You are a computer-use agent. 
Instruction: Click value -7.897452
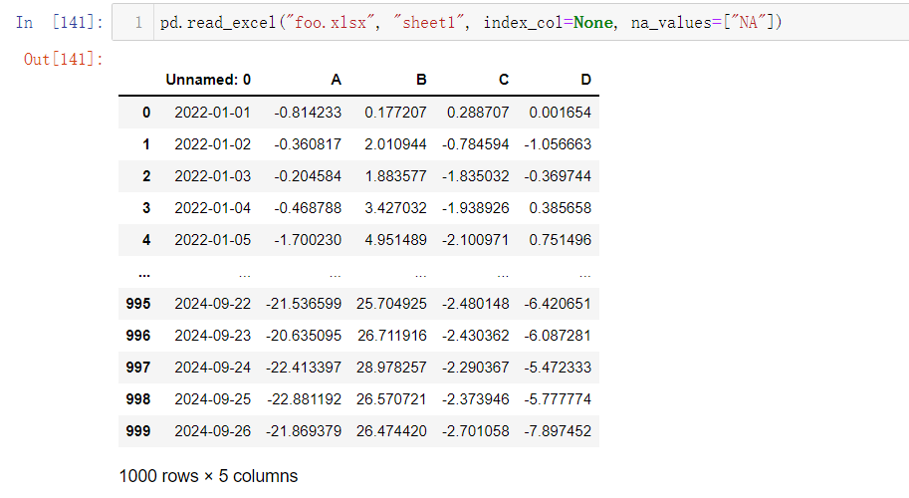(x=558, y=431)
